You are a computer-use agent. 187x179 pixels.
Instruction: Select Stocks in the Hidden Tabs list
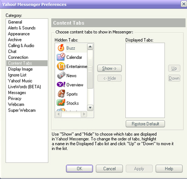[72, 103]
